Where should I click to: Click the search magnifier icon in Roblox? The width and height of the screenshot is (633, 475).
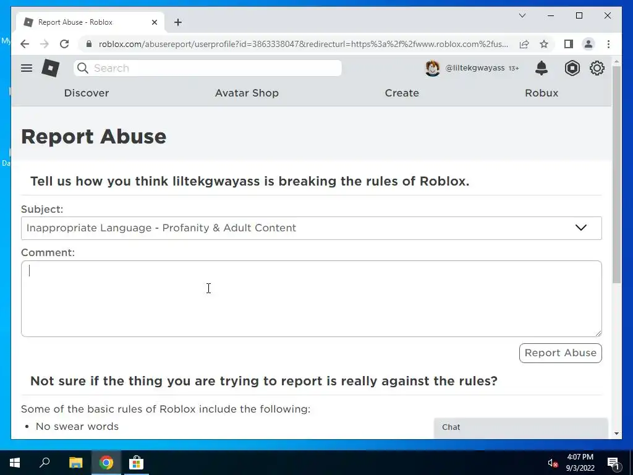click(x=82, y=68)
